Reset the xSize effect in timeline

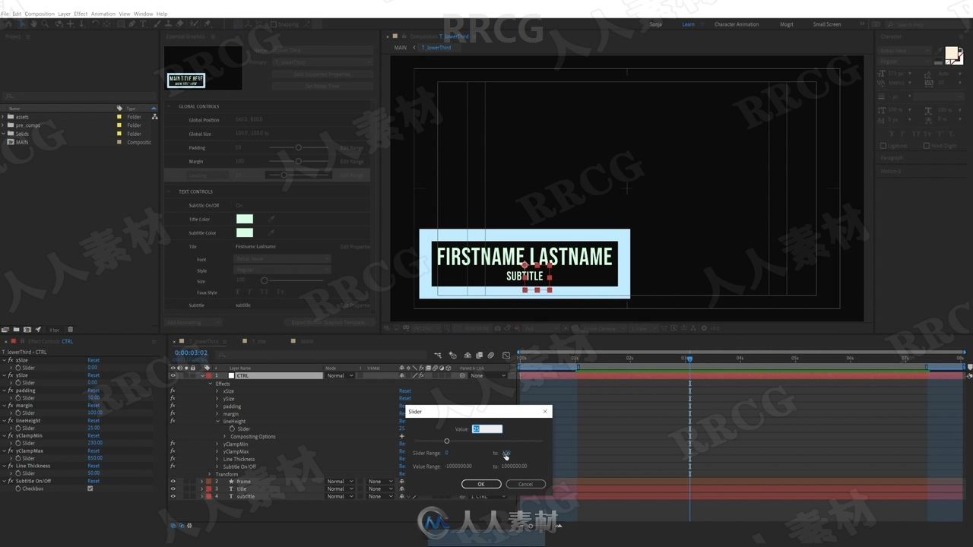[404, 390]
